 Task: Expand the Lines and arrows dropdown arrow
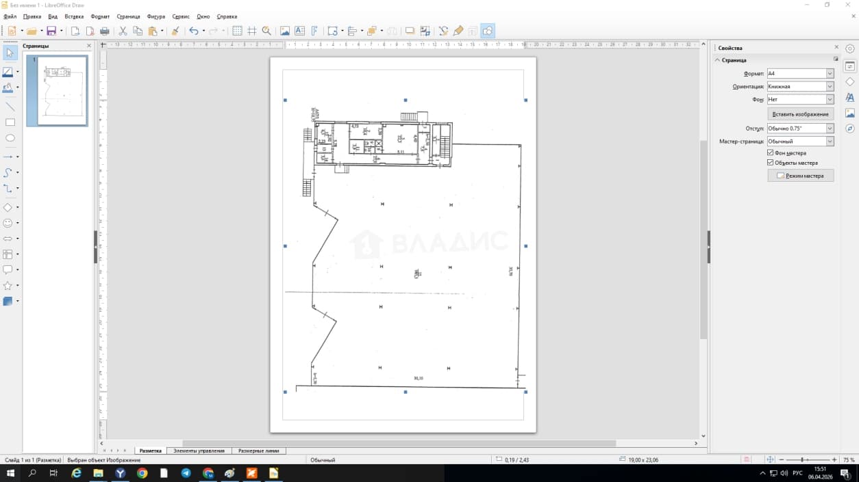point(18,157)
